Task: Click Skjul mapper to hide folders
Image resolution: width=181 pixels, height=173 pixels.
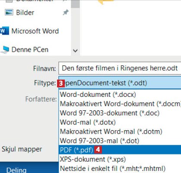Action: (22, 149)
